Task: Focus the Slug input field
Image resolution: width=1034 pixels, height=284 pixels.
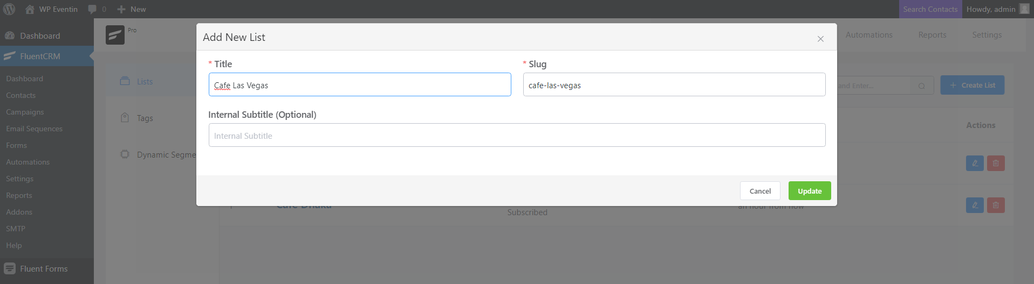Action: [674, 84]
